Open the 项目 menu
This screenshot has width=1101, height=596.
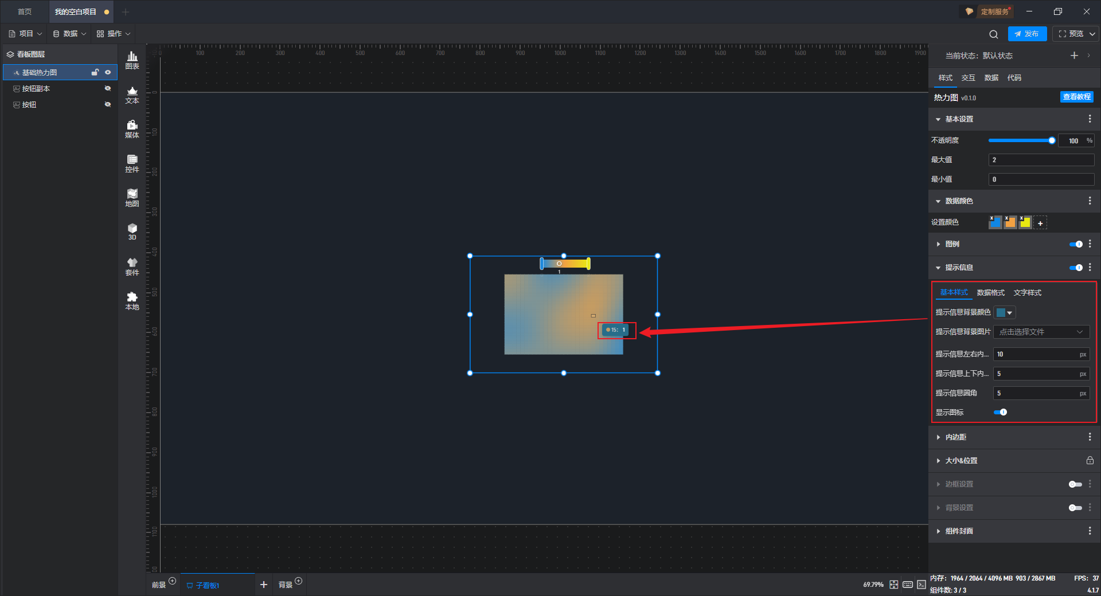(26, 34)
